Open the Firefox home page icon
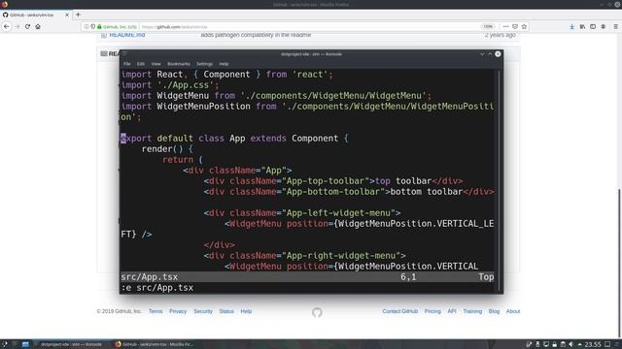This screenshot has height=349, width=622. click(x=38, y=26)
